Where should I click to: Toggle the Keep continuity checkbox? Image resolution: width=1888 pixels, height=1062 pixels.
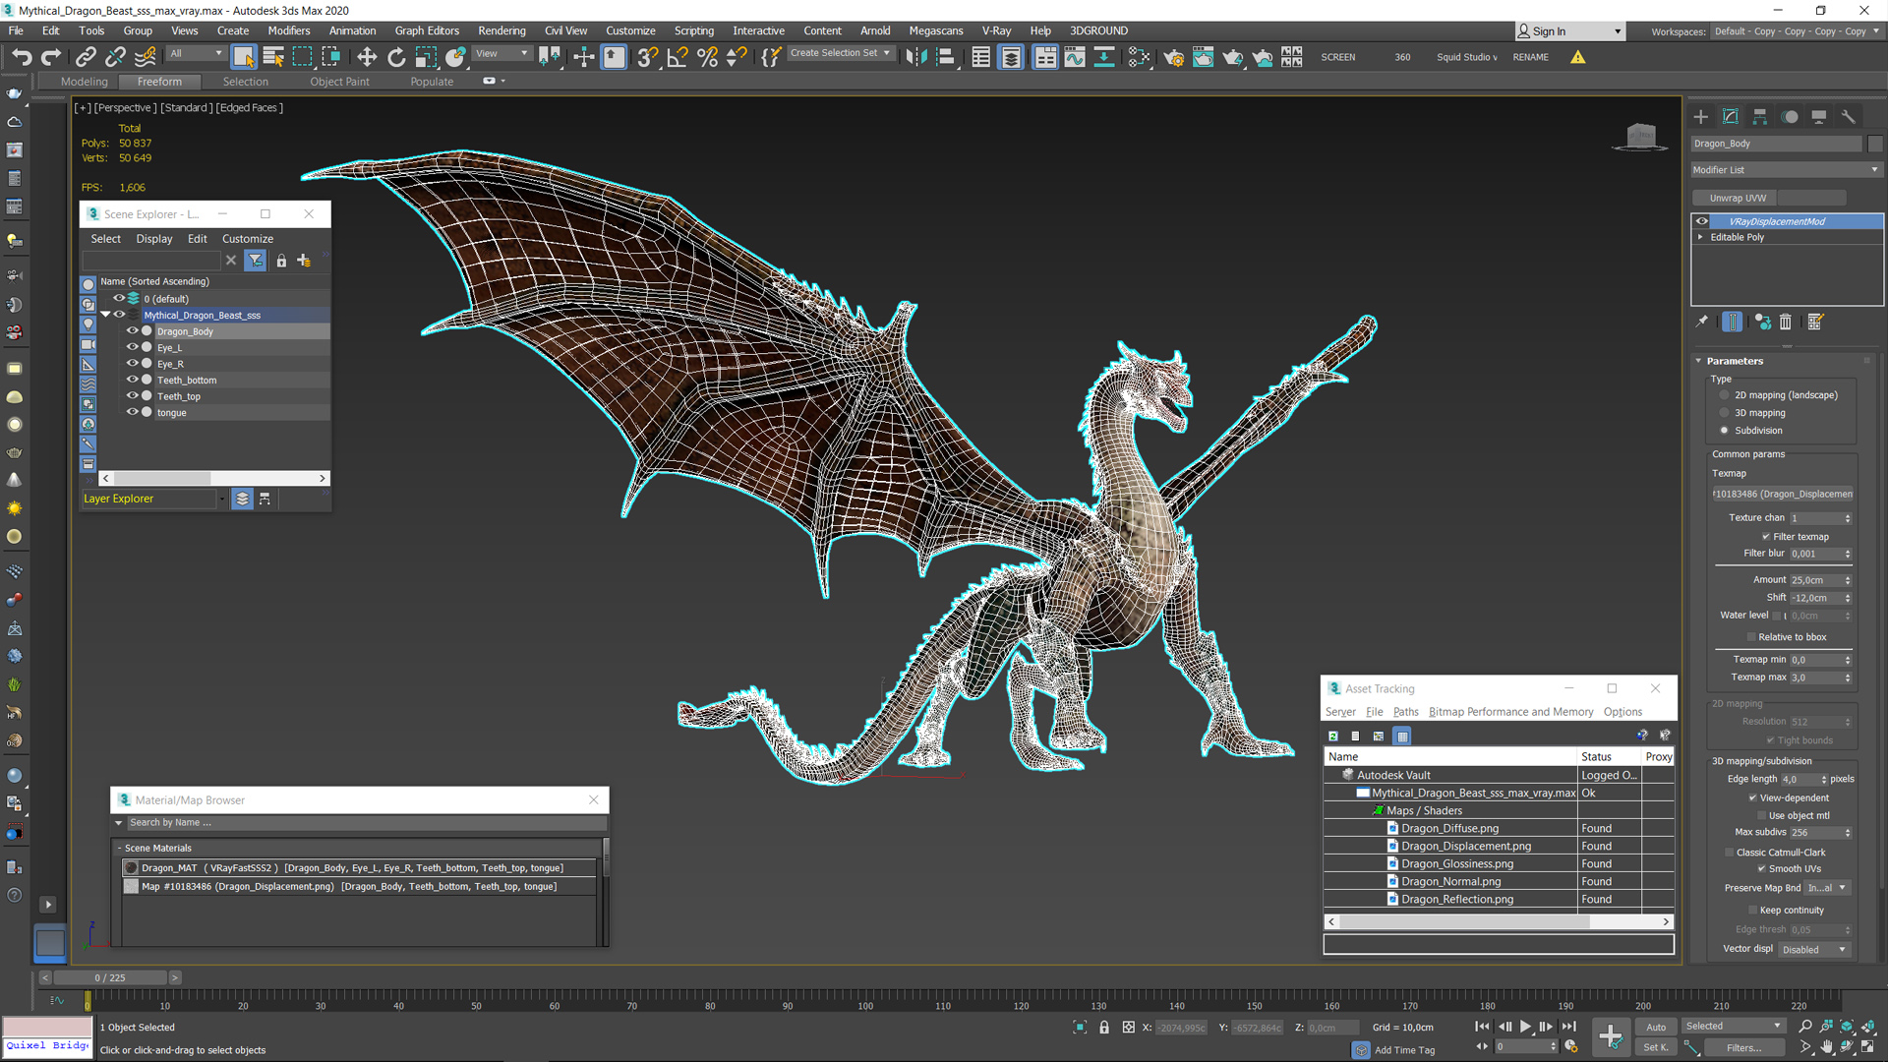click(1752, 911)
